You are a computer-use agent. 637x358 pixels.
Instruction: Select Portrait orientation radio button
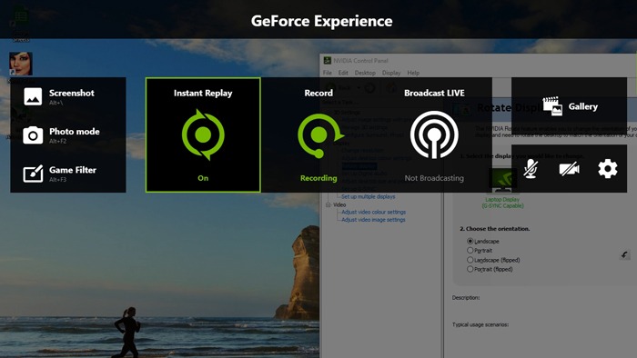tap(470, 250)
